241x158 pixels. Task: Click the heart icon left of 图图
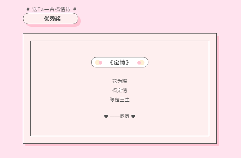(106, 116)
